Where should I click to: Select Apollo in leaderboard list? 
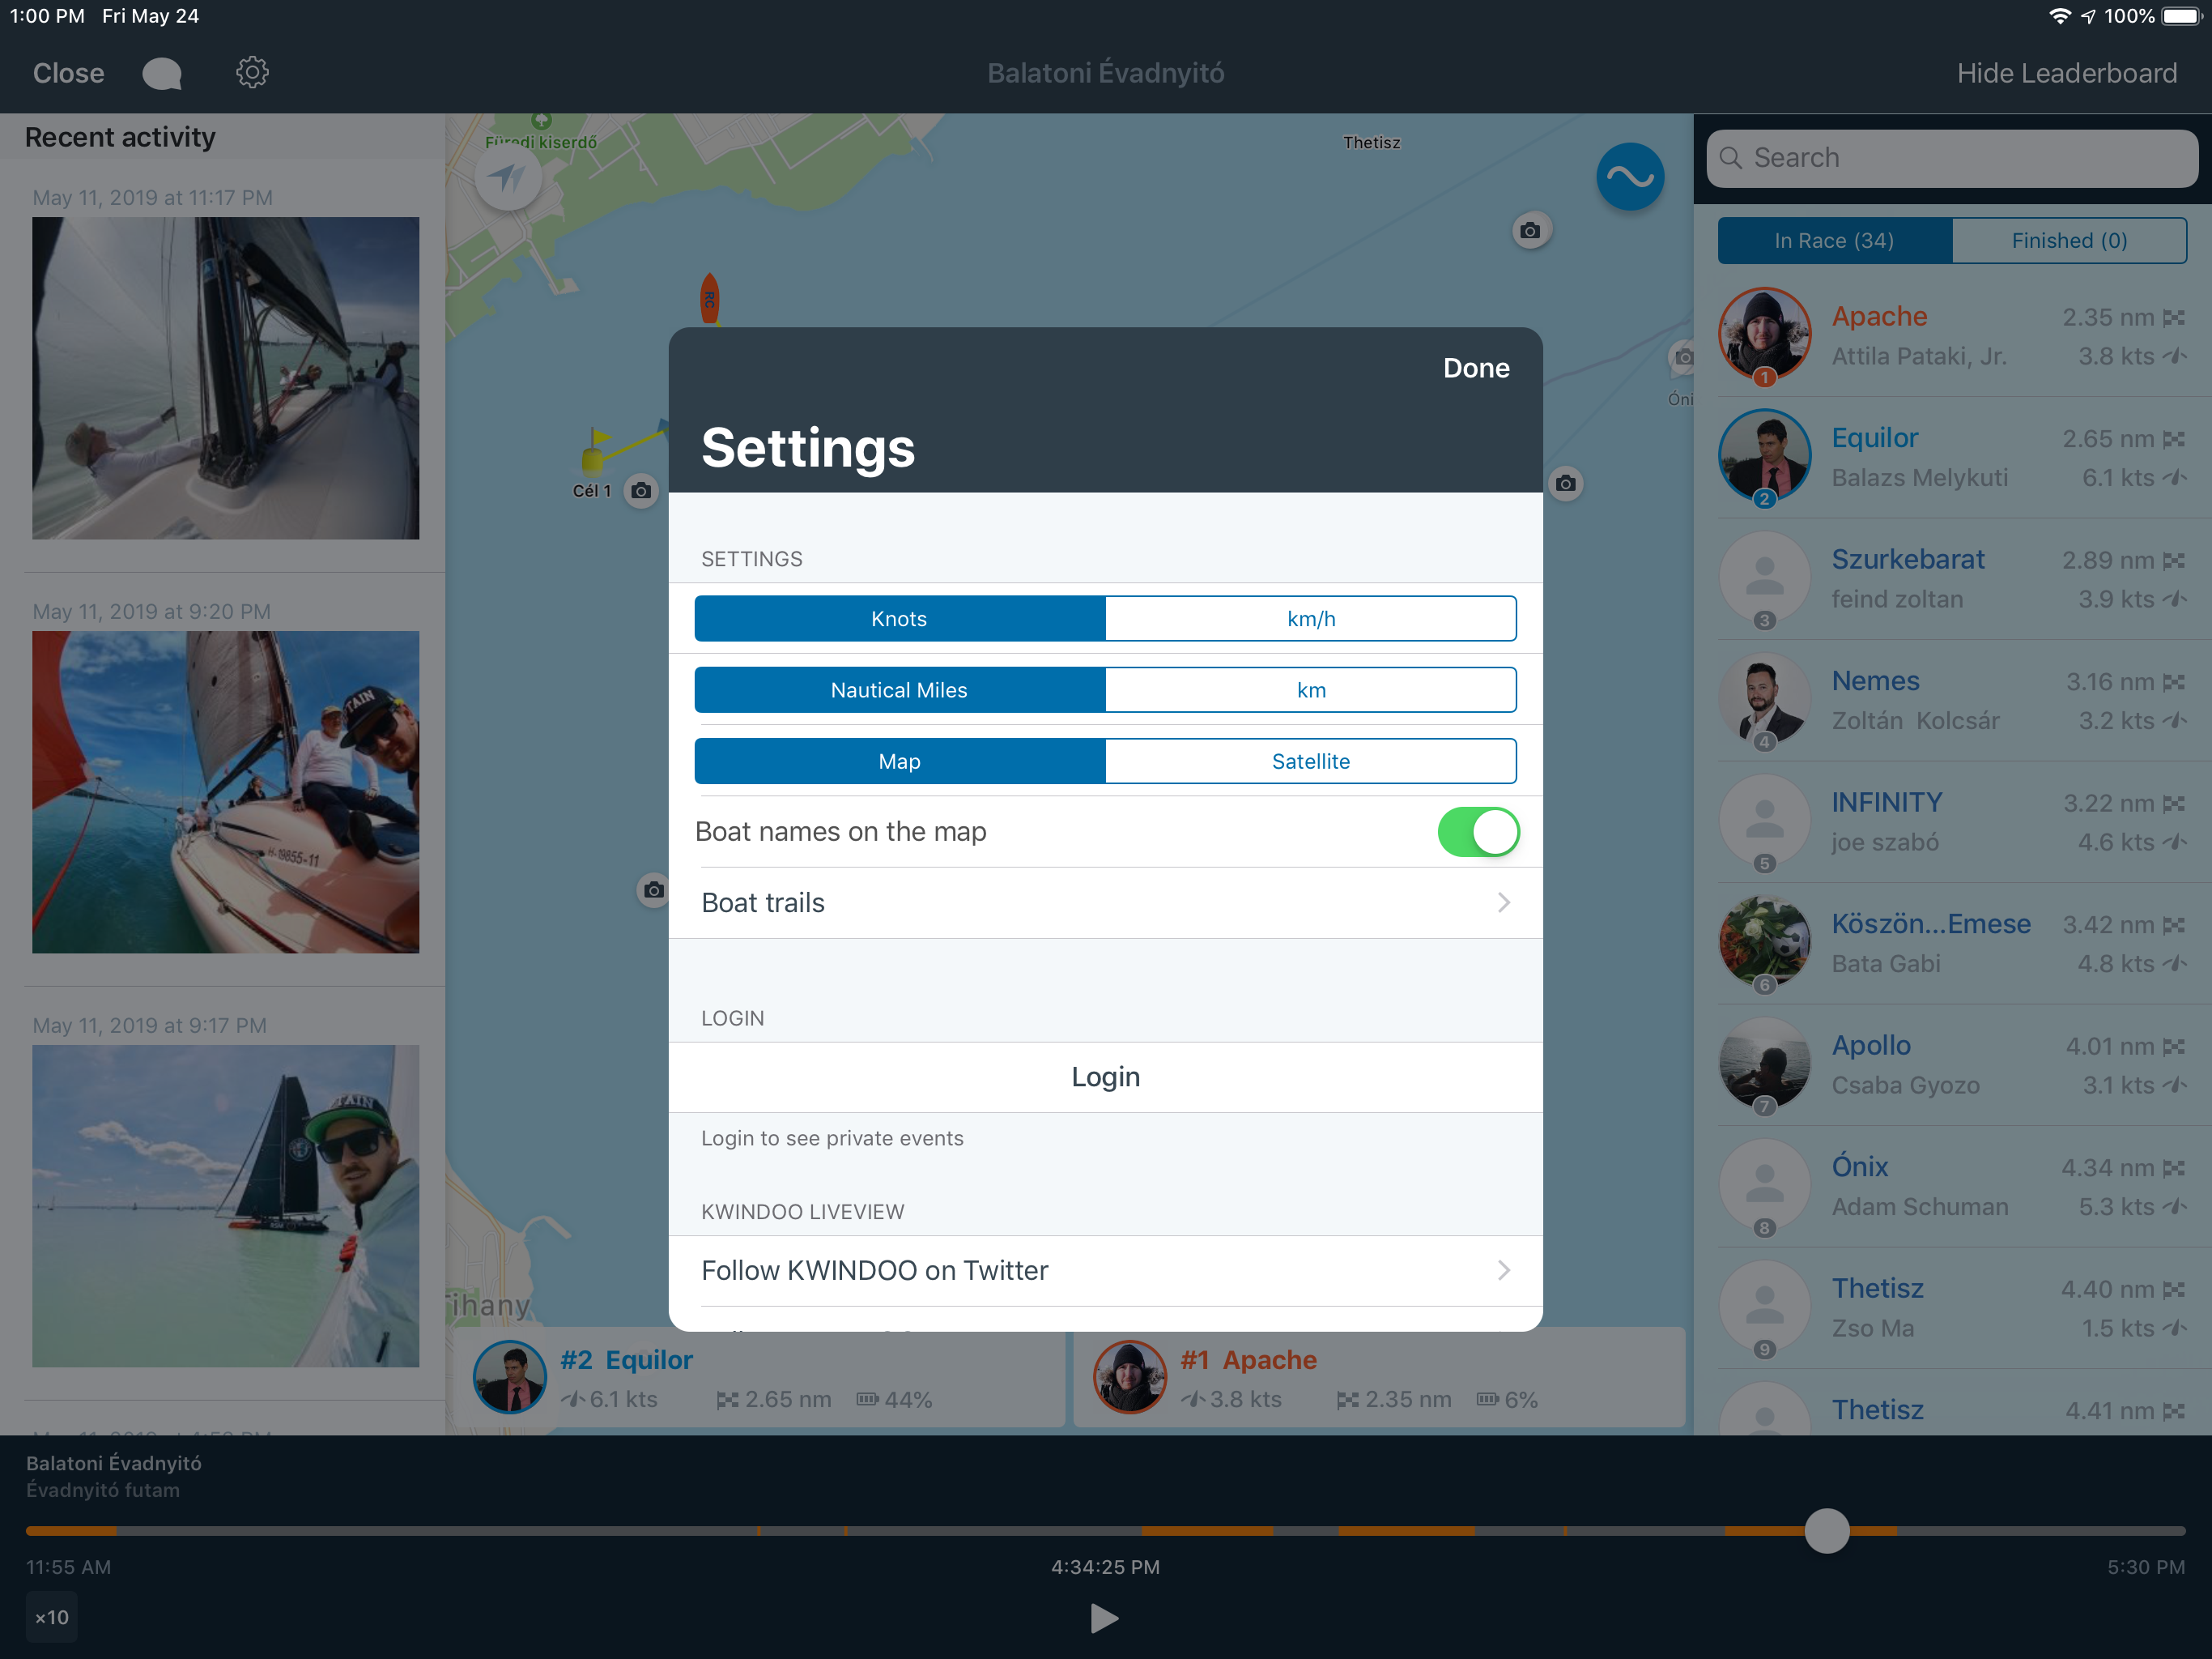tap(1952, 1064)
